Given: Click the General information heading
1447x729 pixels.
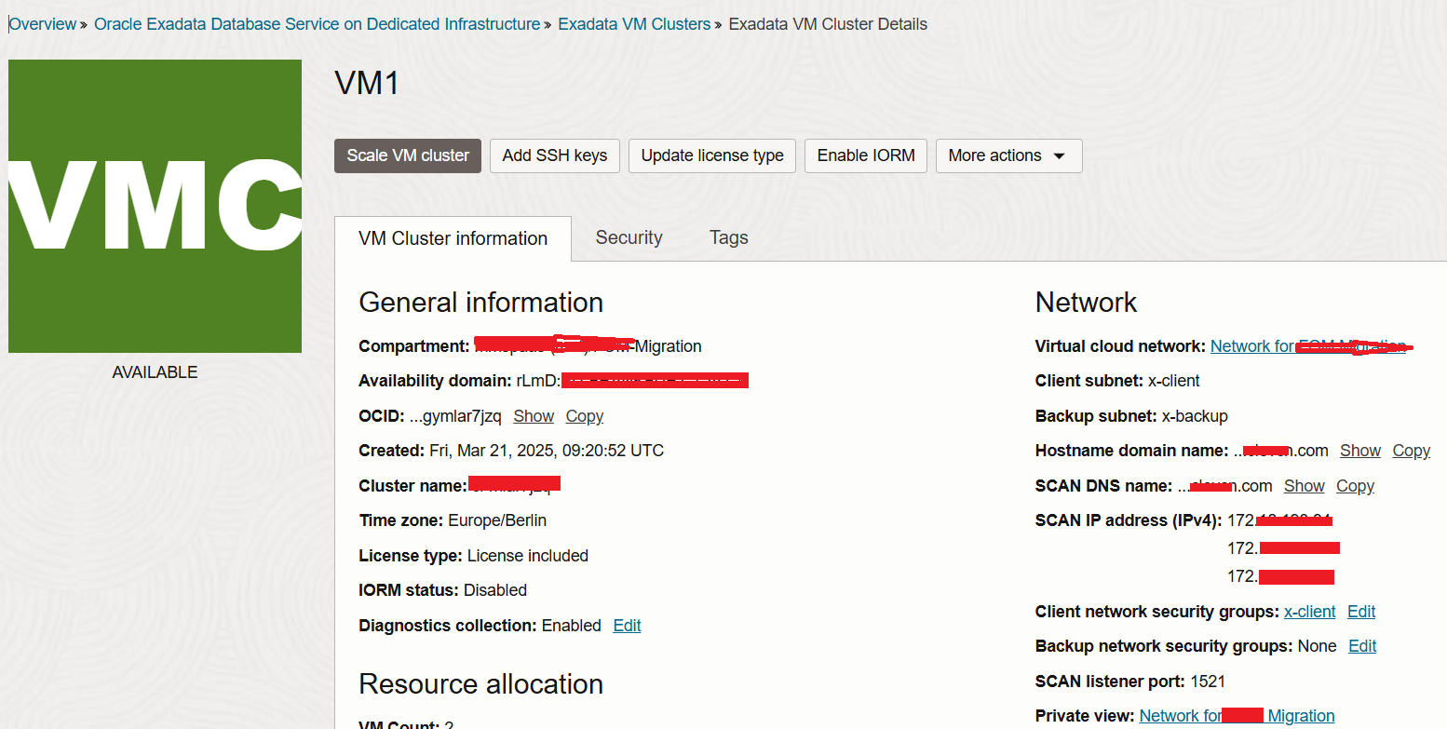Looking at the screenshot, I should pyautogui.click(x=480, y=303).
